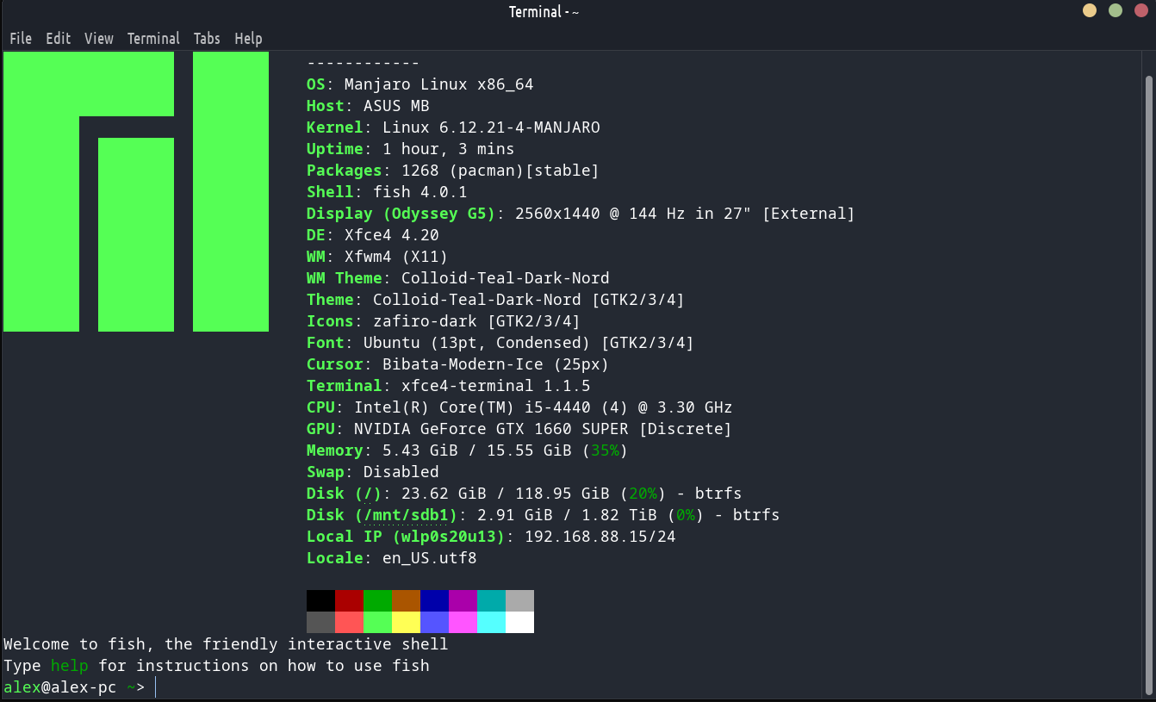Image resolution: width=1156 pixels, height=702 pixels.
Task: Open the View menu
Action: click(x=99, y=39)
